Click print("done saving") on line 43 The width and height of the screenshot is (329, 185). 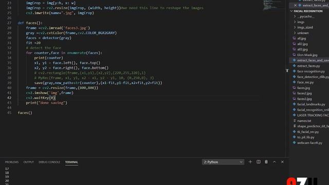[x=47, y=103]
